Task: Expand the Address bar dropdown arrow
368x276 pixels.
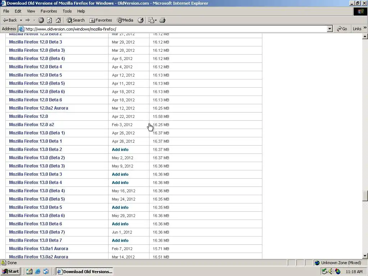Action: 330,29
